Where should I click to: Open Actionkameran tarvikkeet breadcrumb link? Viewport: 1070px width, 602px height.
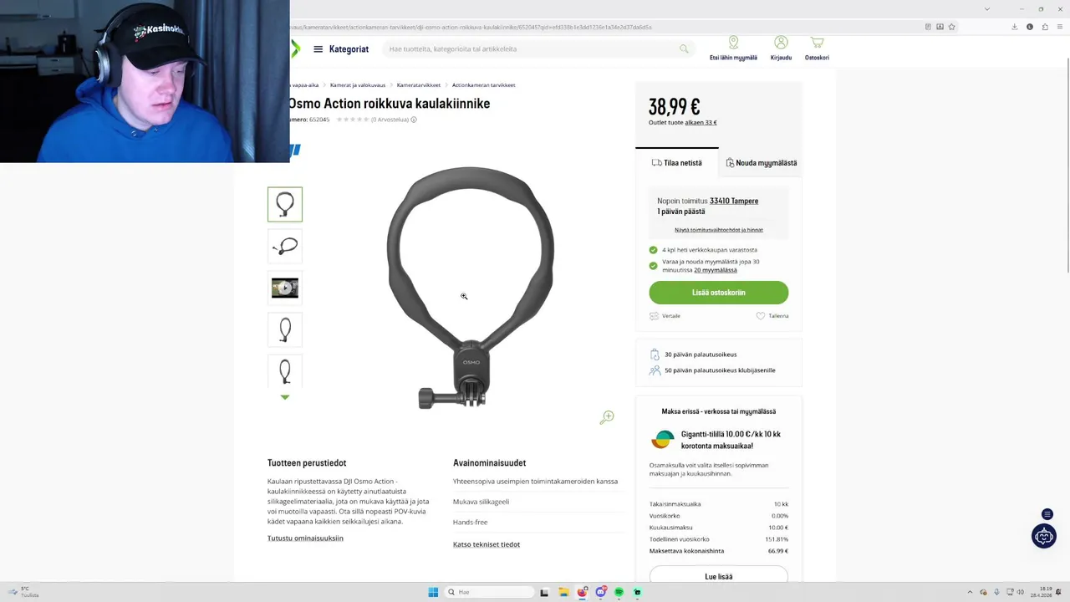tap(484, 85)
